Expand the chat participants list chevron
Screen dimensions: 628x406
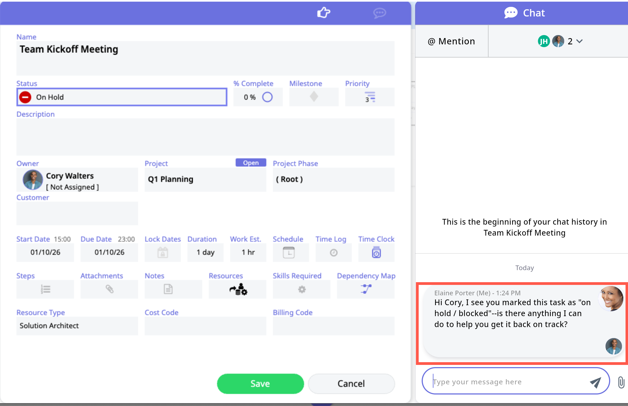click(579, 41)
